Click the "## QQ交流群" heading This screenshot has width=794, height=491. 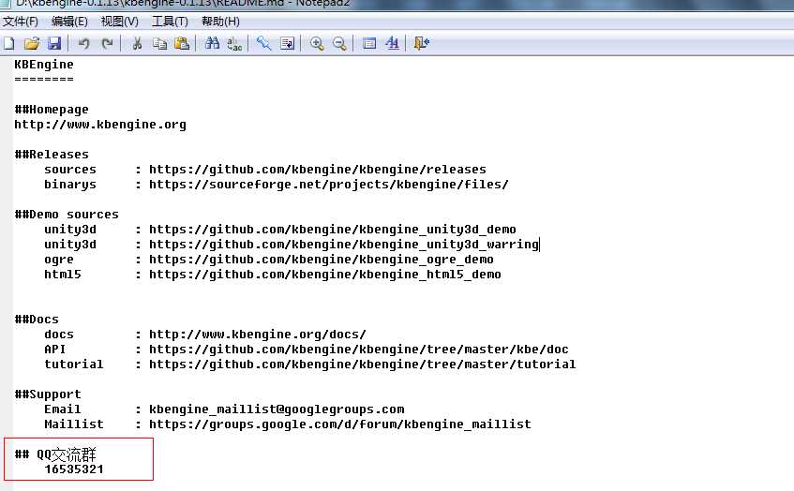tap(55, 454)
